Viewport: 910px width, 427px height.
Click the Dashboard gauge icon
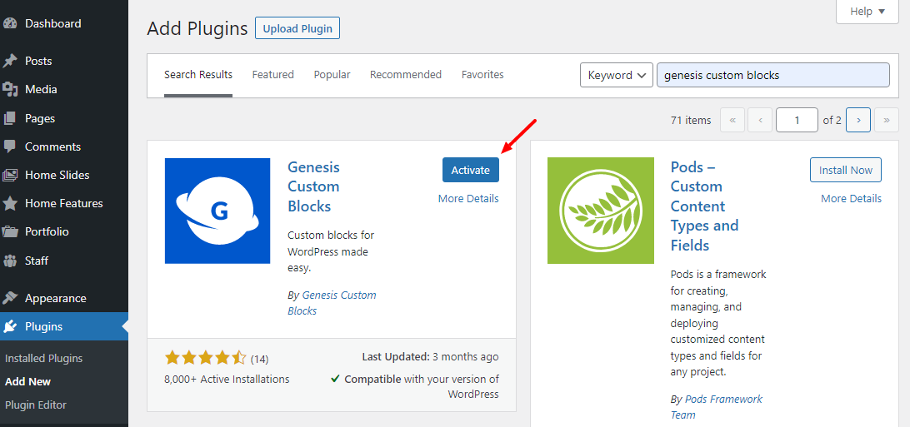(10, 23)
